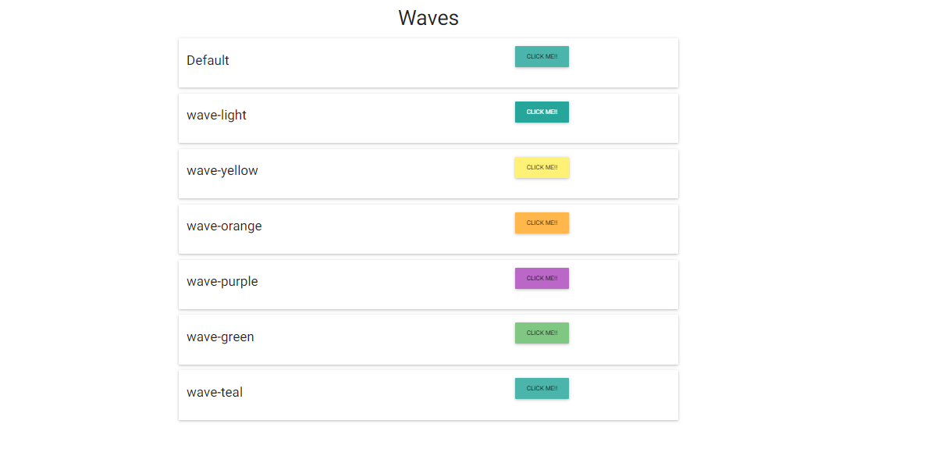Click the 'wave-purple' label text
Screen dimensions: 928x456
pos(222,282)
